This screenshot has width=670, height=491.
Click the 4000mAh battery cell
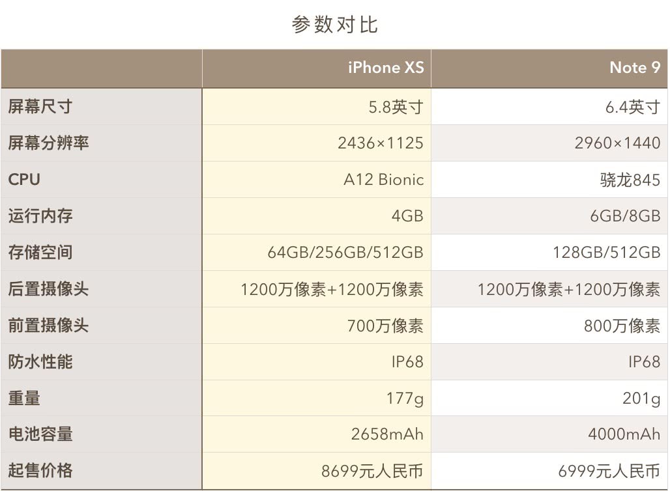[x=624, y=434]
